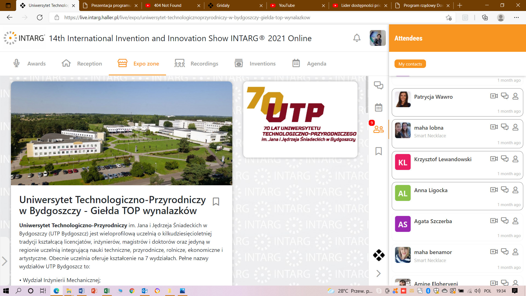Bookmark the Uniwersytet Technologiczno-Przyrodniczy booth
This screenshot has width=526, height=296.
pos(216,201)
